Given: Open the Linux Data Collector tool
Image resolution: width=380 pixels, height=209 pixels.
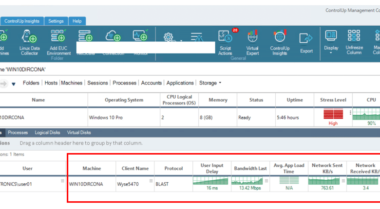Looking at the screenshot, I should [x=29, y=43].
